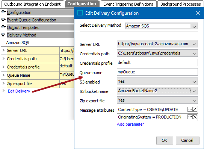Expand the Zip export file row arrow

4,84
